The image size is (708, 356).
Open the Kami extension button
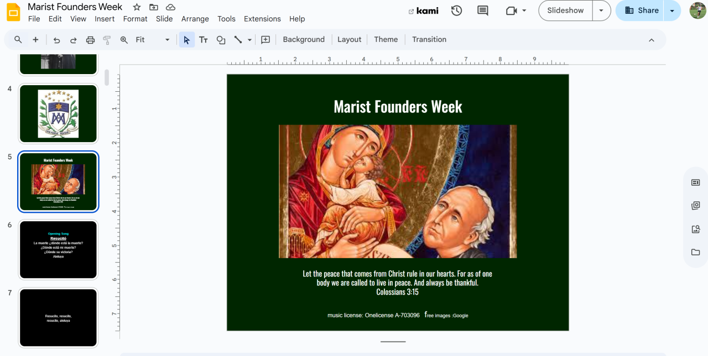[423, 11]
